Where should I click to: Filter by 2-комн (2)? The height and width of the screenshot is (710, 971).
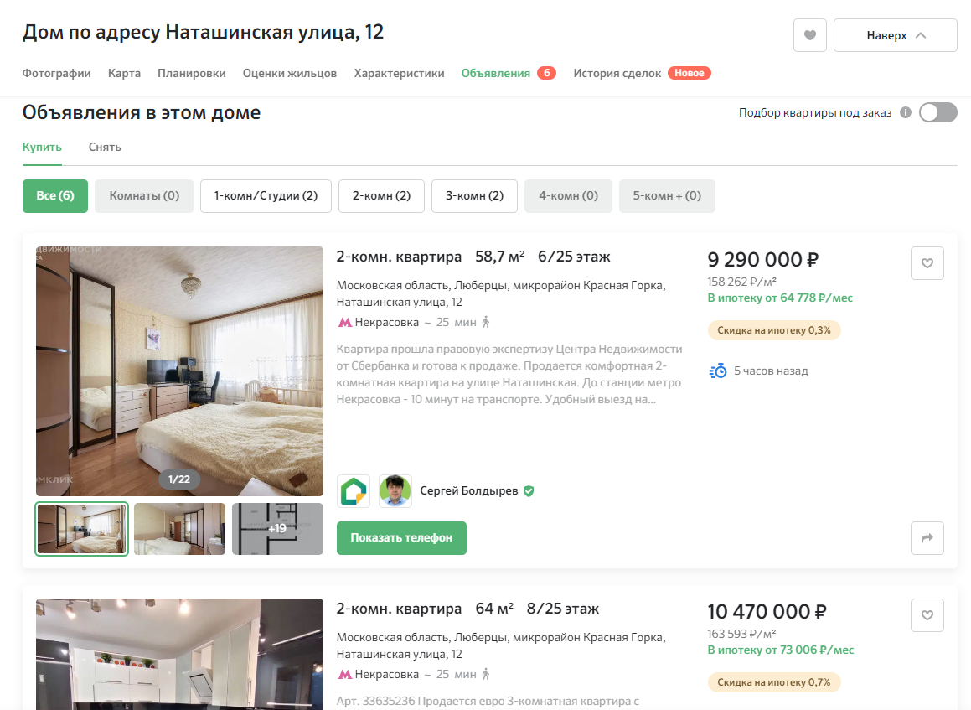(x=381, y=196)
